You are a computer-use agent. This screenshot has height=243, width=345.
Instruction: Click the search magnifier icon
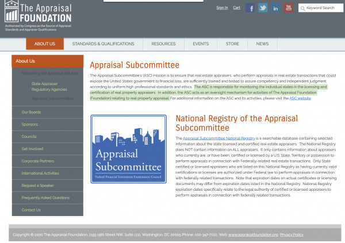[x=302, y=9]
